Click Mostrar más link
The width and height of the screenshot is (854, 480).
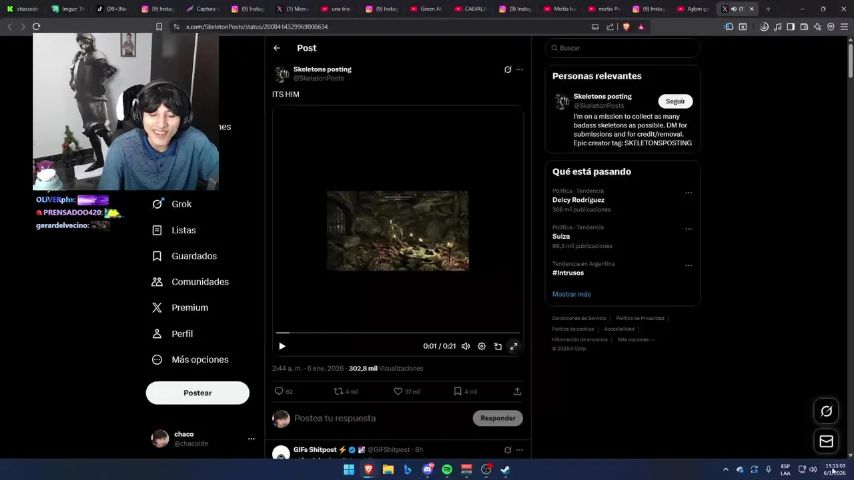pos(571,294)
